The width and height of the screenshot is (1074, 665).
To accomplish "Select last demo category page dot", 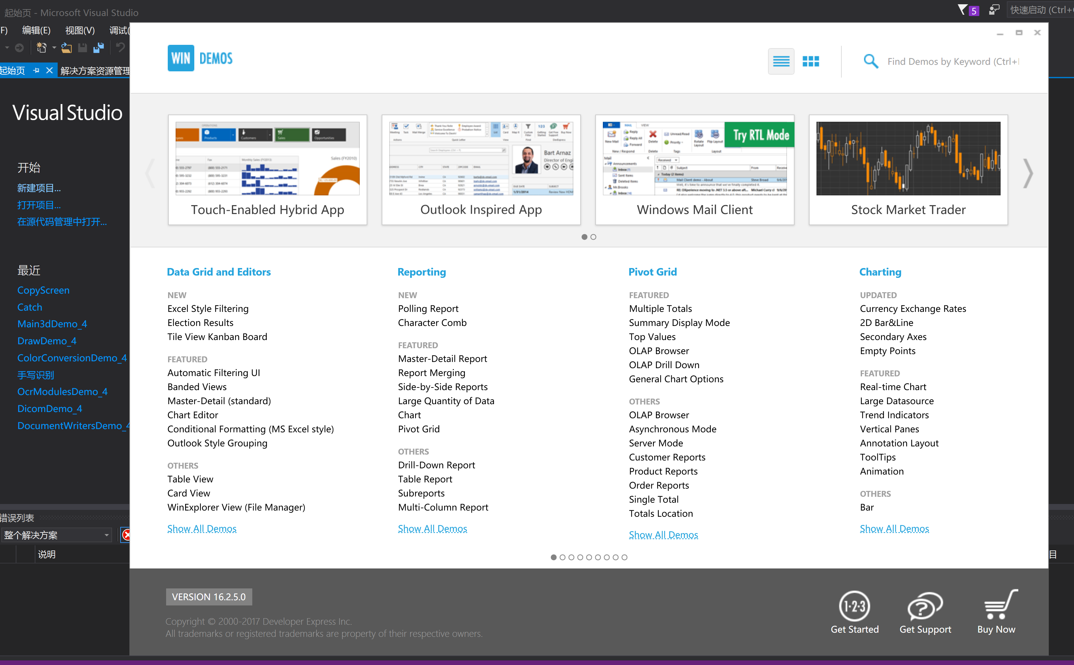I will [624, 557].
